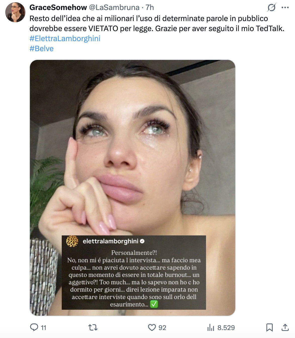The image size is (295, 338).
Task: Click the Personalmente story caption text
Action: pos(134,278)
